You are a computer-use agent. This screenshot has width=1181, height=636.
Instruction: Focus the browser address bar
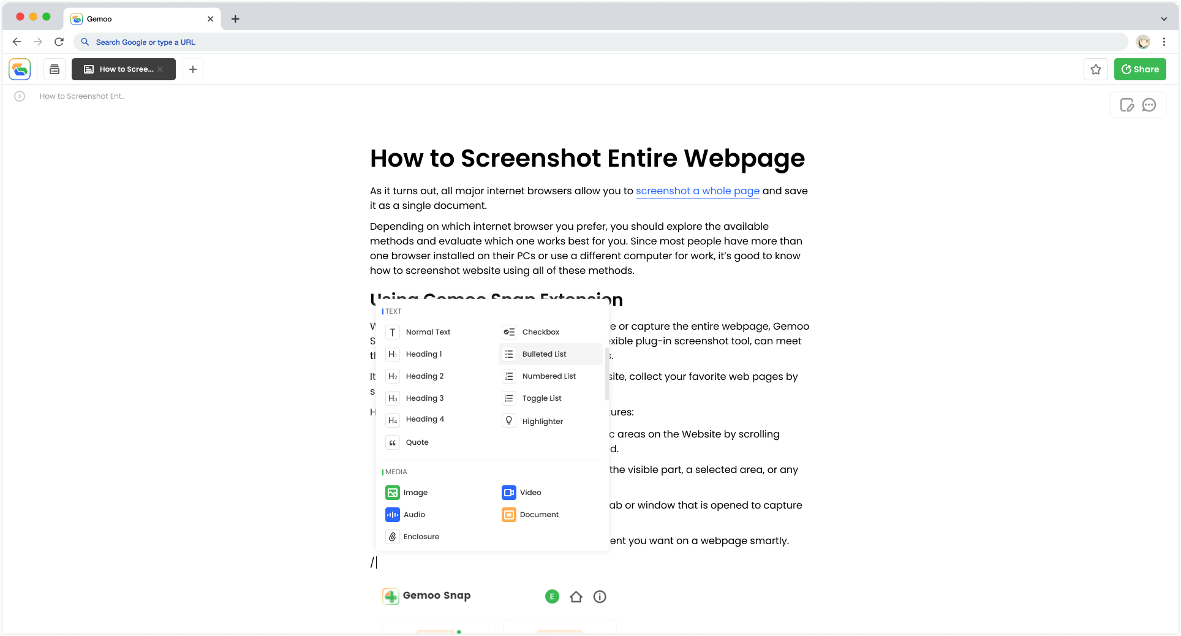coord(600,42)
